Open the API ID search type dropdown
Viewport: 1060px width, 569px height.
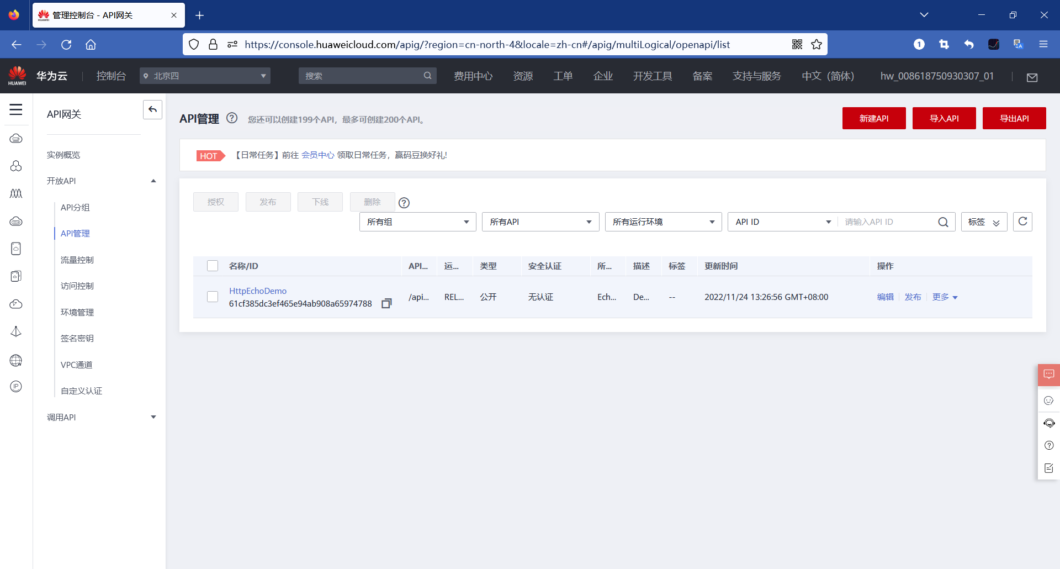(783, 222)
